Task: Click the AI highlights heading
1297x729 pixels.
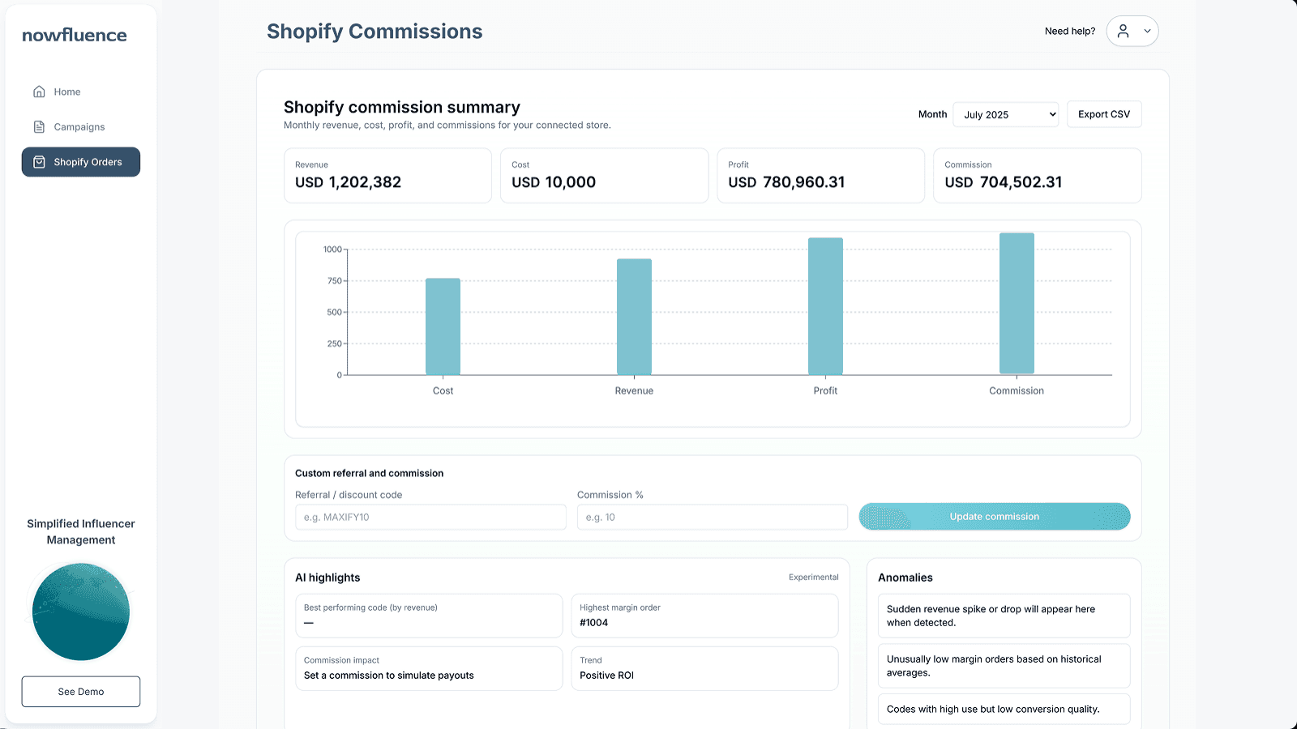Action: point(327,578)
